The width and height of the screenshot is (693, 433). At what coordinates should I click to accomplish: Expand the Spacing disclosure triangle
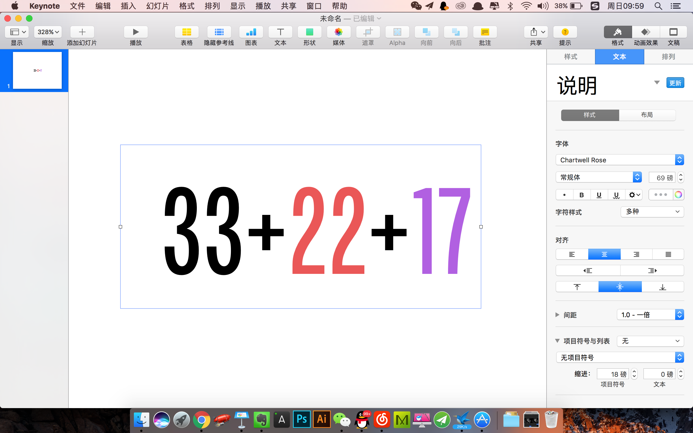pos(557,315)
